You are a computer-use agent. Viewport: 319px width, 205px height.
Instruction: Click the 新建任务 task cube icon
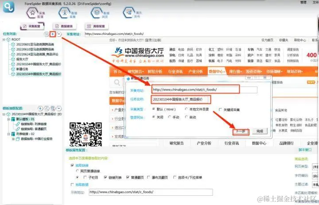pos(13,69)
